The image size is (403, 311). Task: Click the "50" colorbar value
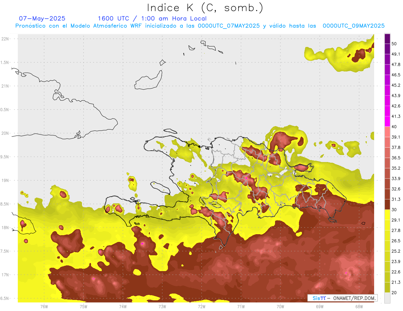[x=394, y=44]
